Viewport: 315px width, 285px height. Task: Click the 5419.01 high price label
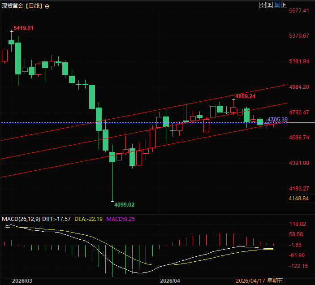click(23, 28)
